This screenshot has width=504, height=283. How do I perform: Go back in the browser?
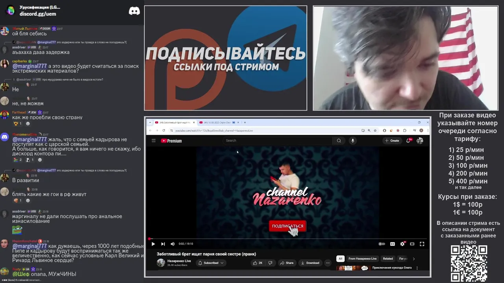tap(150, 130)
